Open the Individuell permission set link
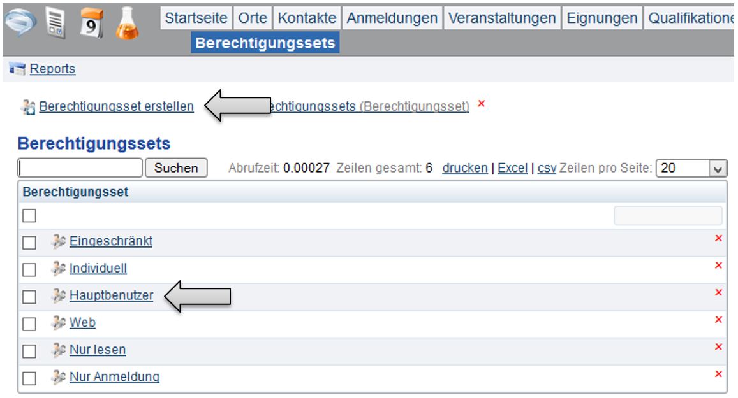The width and height of the screenshot is (738, 398). pyautogui.click(x=98, y=269)
